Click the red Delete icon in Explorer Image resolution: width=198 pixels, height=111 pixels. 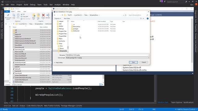43,15
